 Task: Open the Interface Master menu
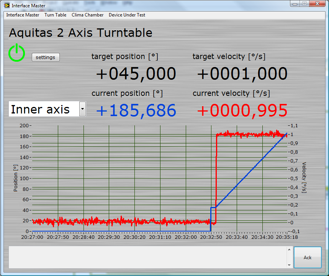[23, 15]
